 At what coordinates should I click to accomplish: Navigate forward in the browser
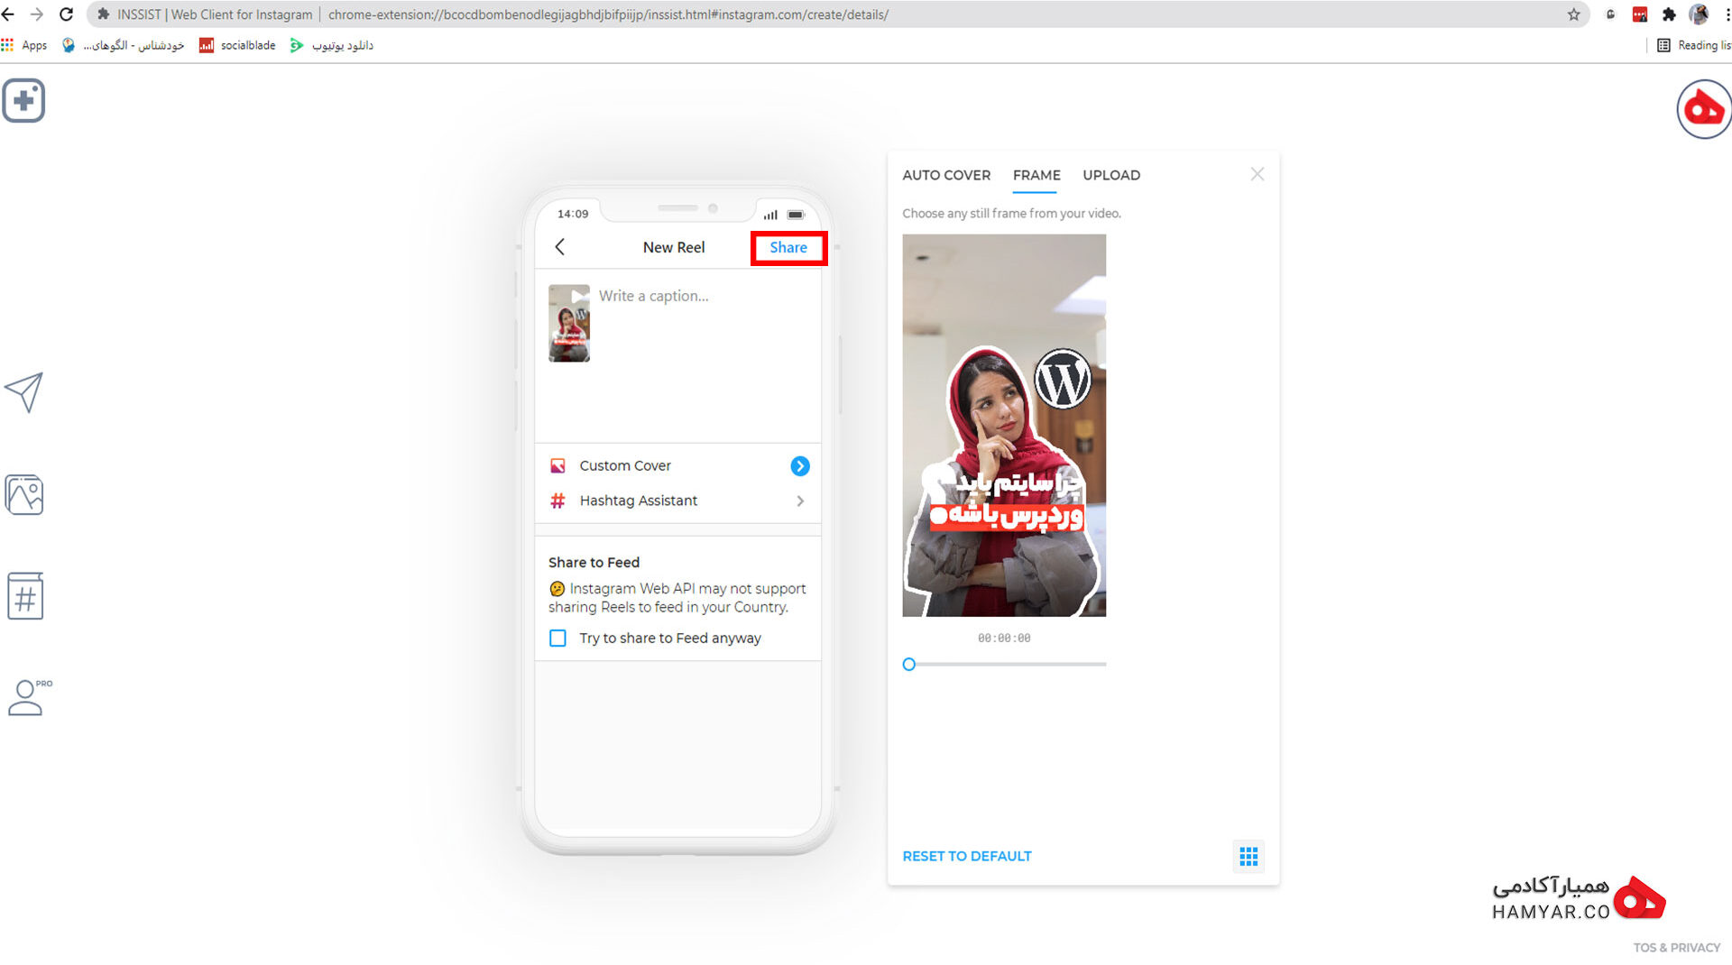click(37, 14)
